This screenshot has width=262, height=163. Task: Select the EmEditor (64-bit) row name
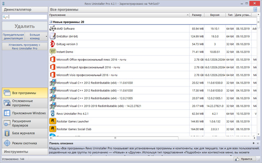pos(67,36)
